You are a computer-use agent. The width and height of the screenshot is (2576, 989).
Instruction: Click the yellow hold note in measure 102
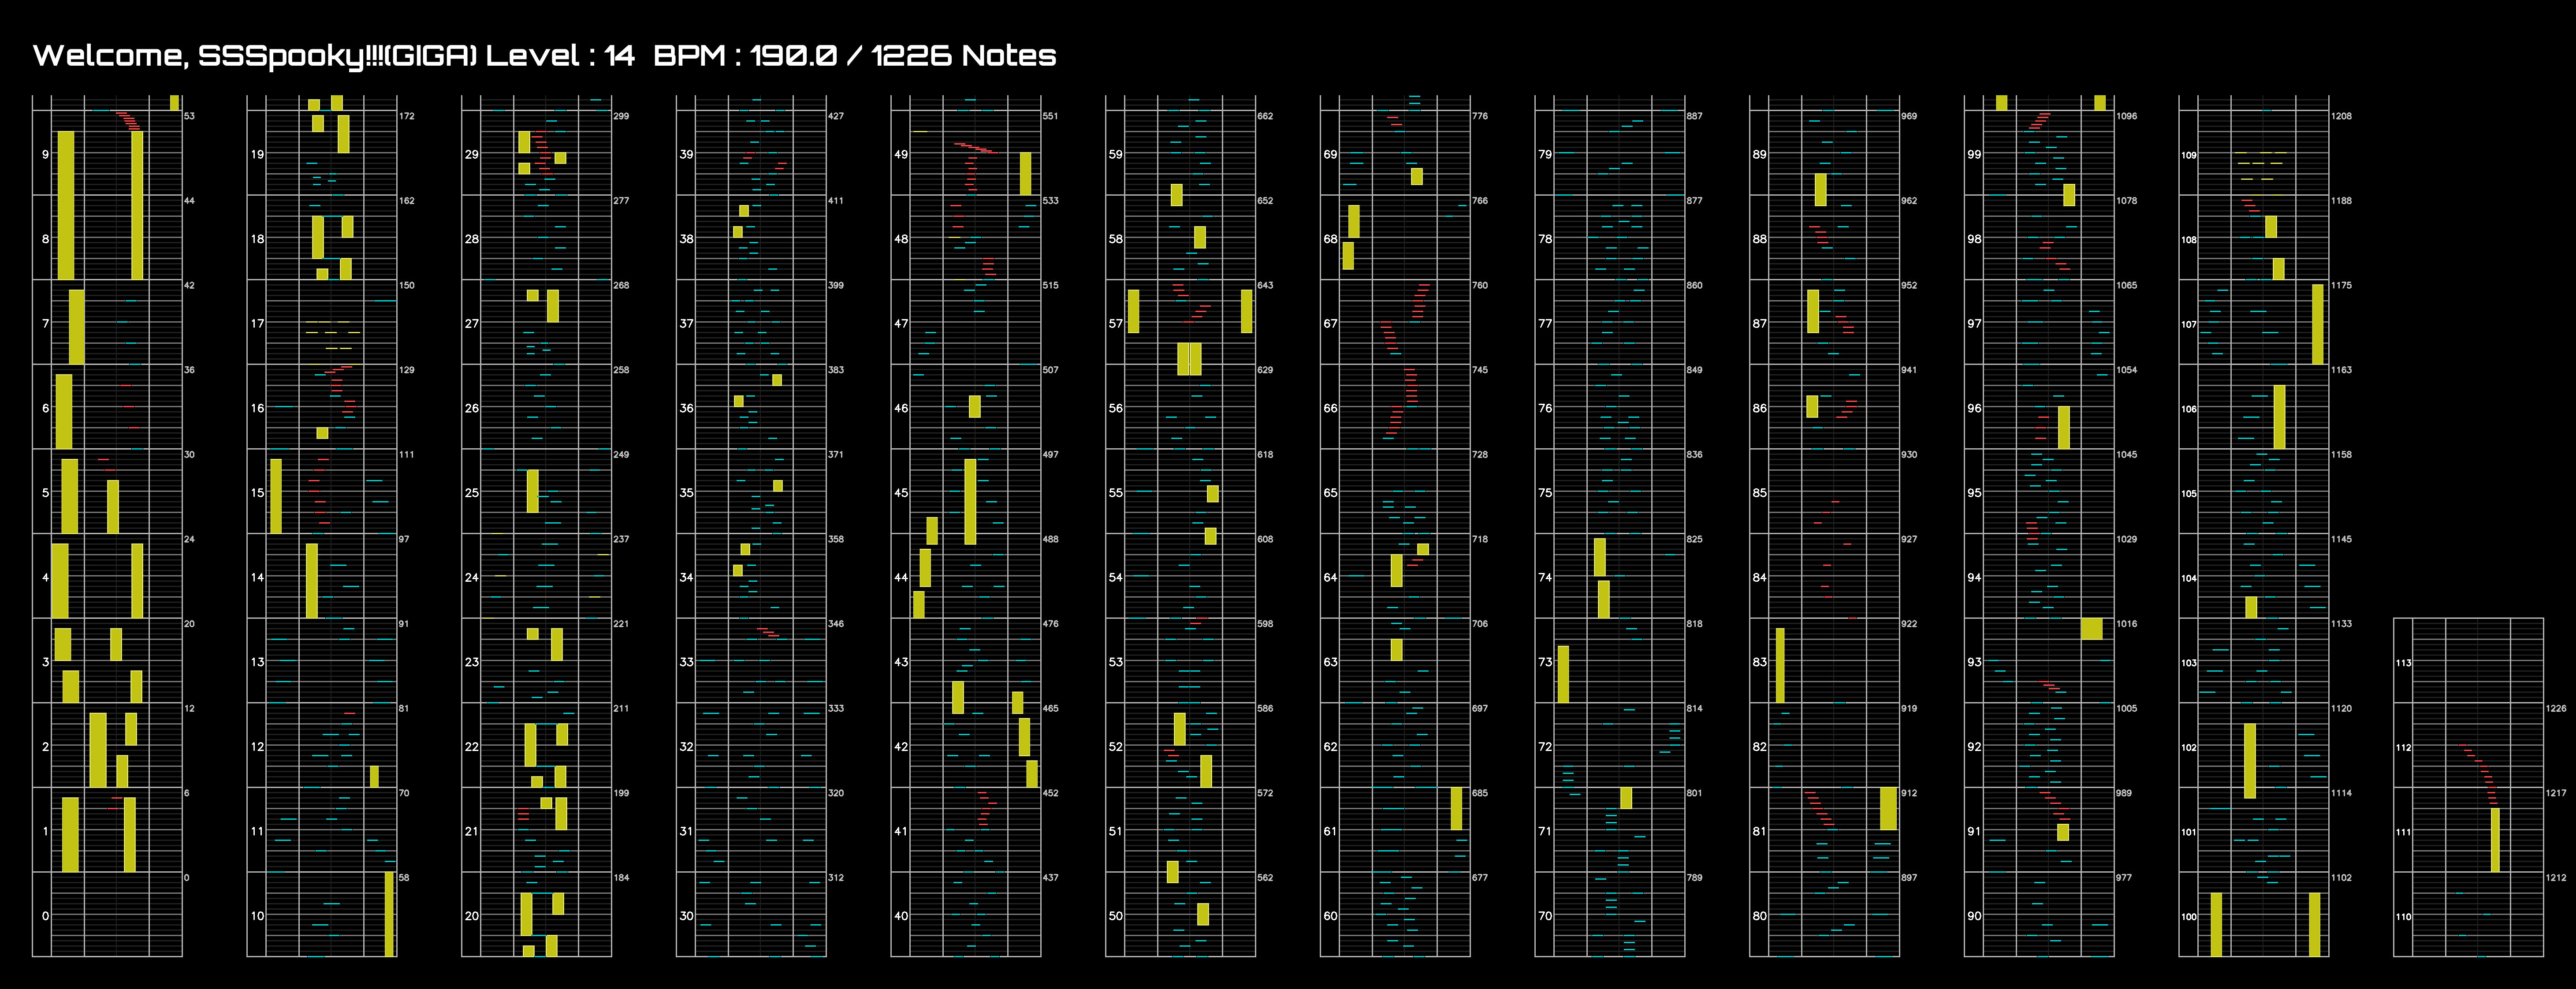[2250, 761]
